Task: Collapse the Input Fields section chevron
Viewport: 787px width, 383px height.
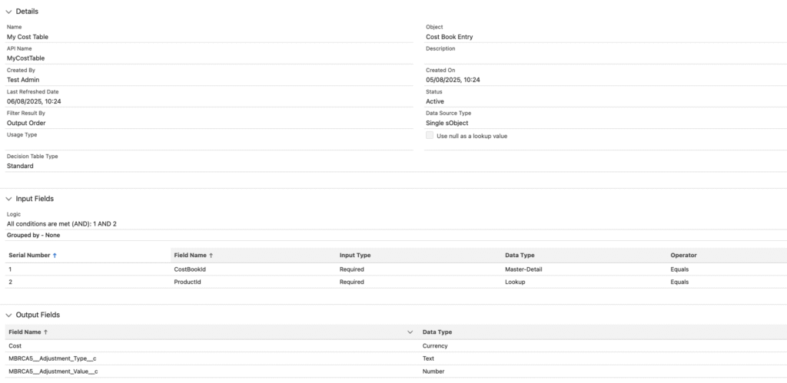Action: [x=8, y=199]
